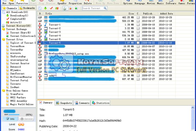Viewport: 196px width, 131px height.
Task: Switch to the Summary tab
Action: pos(46,103)
